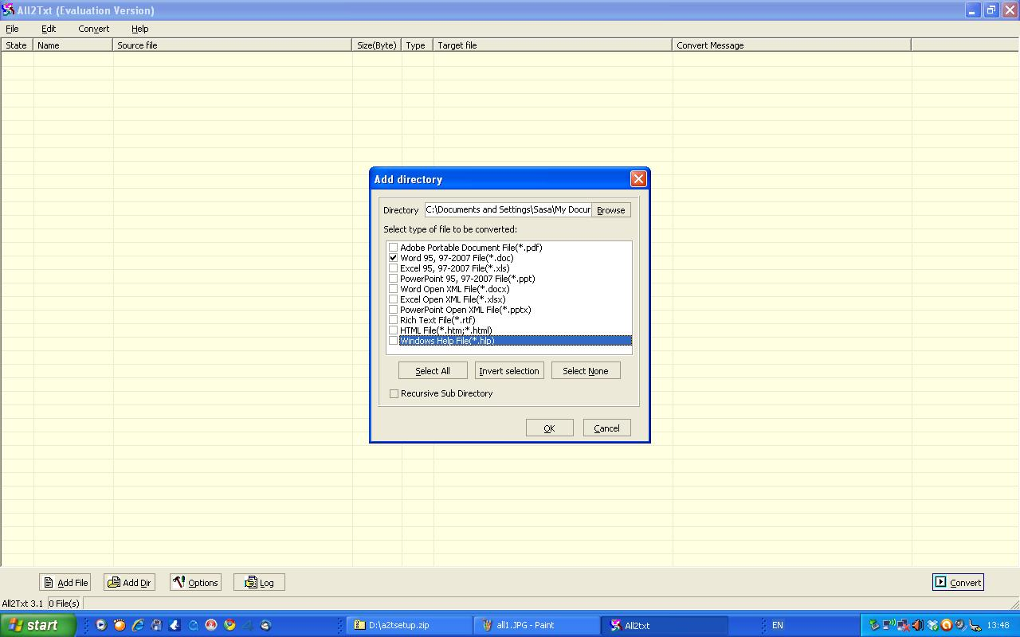Viewport: 1020px width, 637px height.
Task: Open the Help menu
Action: click(x=140, y=29)
